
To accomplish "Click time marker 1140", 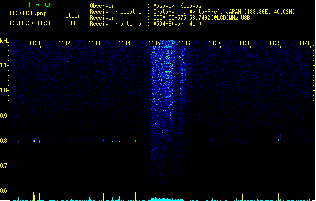I will click(305, 43).
